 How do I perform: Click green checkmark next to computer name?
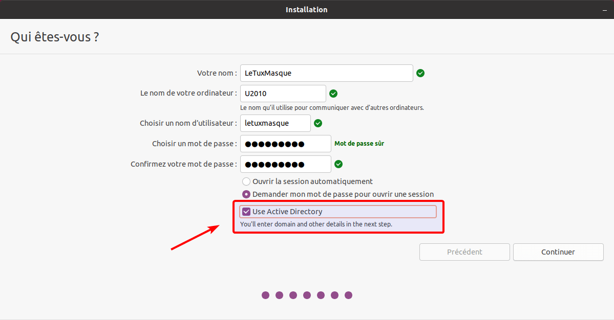(x=333, y=94)
